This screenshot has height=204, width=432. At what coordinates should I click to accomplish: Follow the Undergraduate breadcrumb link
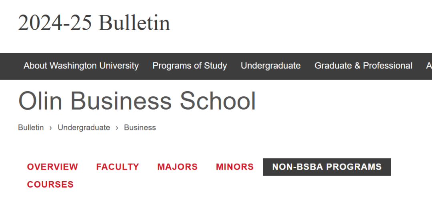click(x=84, y=128)
